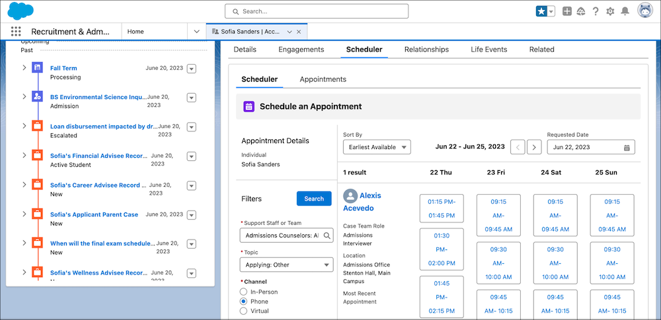Image resolution: width=661 pixels, height=320 pixels.
Task: Select Thursday 01:45 PM-02:15 PM slot
Action: pos(442,297)
